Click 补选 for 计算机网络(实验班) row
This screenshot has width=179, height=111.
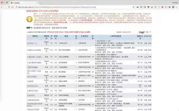145,56
